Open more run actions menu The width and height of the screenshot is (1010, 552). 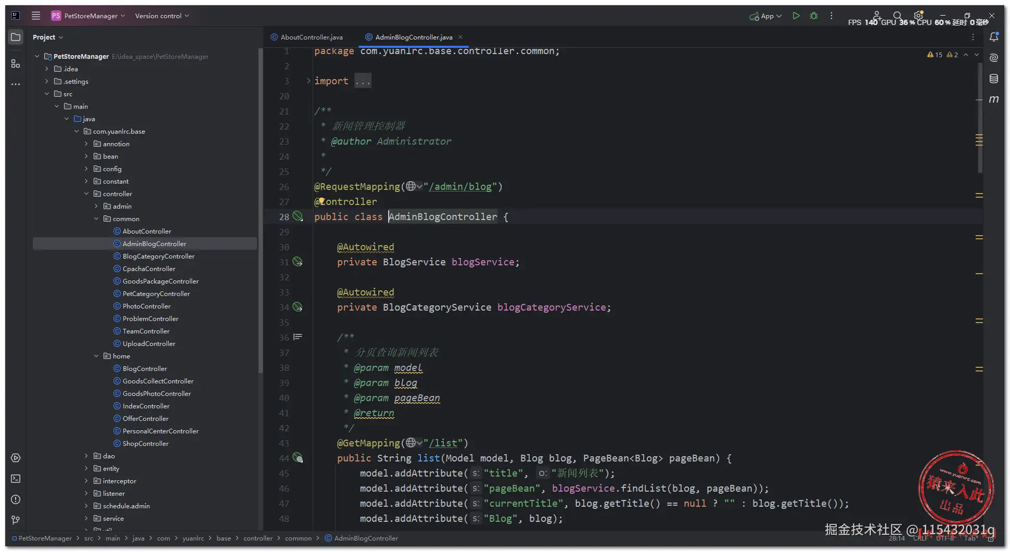click(x=832, y=16)
